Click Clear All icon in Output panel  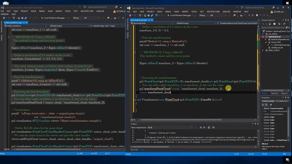[209, 128]
